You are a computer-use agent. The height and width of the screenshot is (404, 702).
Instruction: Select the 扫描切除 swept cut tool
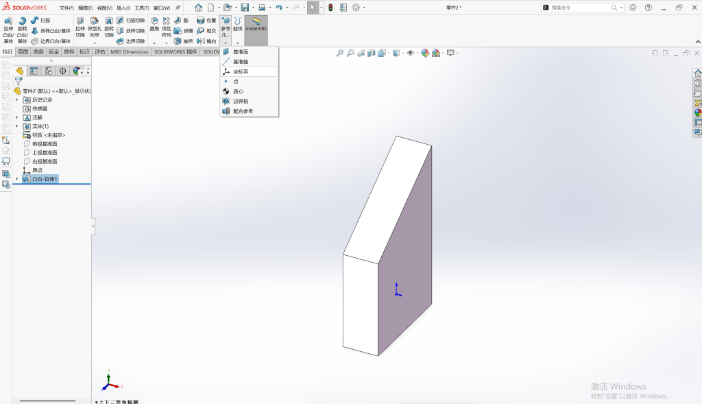131,21
